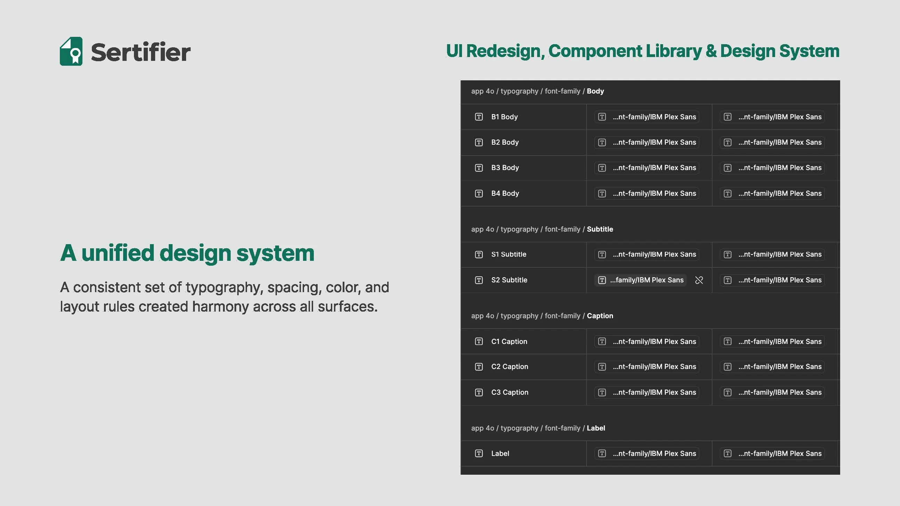Select the S2 Subtitle variable name
The height and width of the screenshot is (506, 900).
[509, 280]
